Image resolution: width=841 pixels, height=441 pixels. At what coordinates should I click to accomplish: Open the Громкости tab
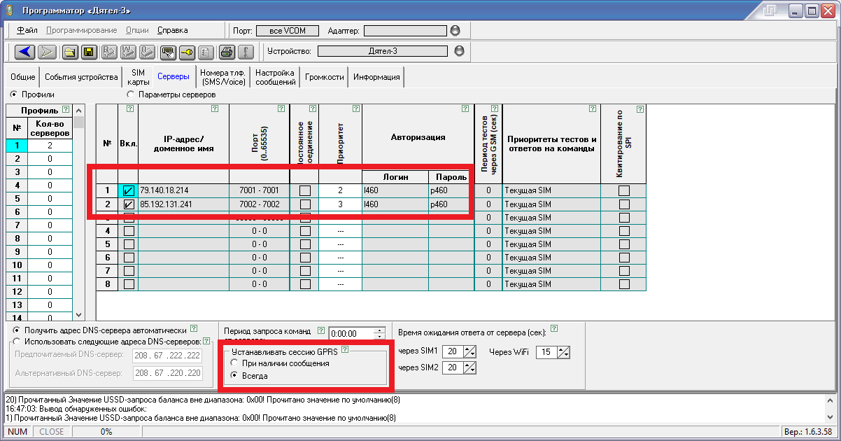pyautogui.click(x=325, y=77)
